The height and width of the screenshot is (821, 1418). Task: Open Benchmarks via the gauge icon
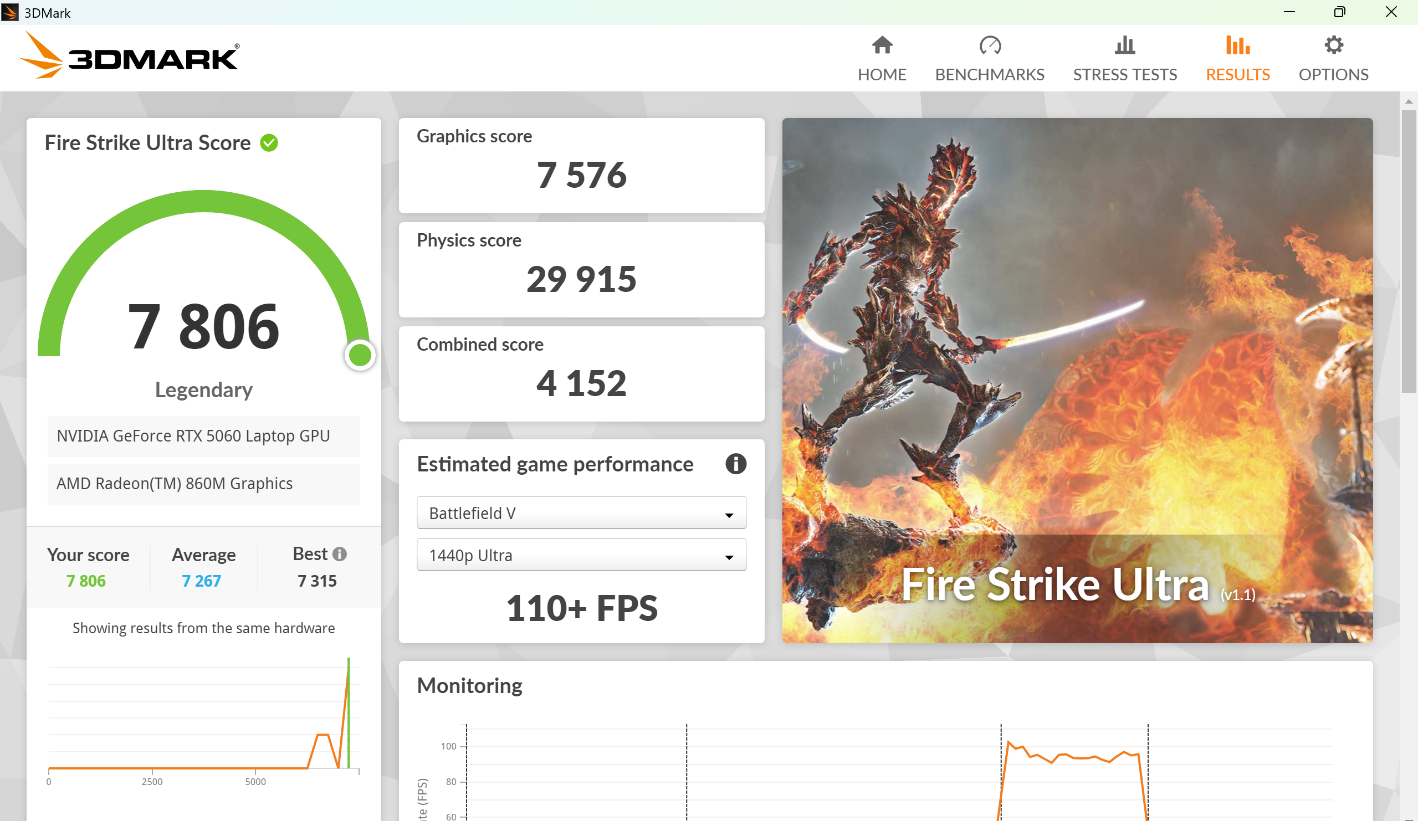(x=990, y=45)
